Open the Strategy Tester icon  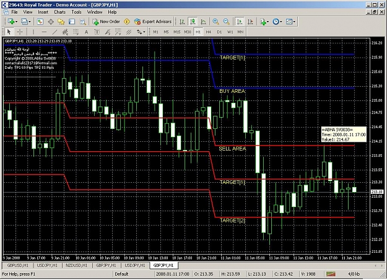coord(82,22)
